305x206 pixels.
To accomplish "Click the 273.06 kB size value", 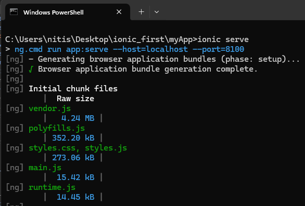I will click(73, 158).
